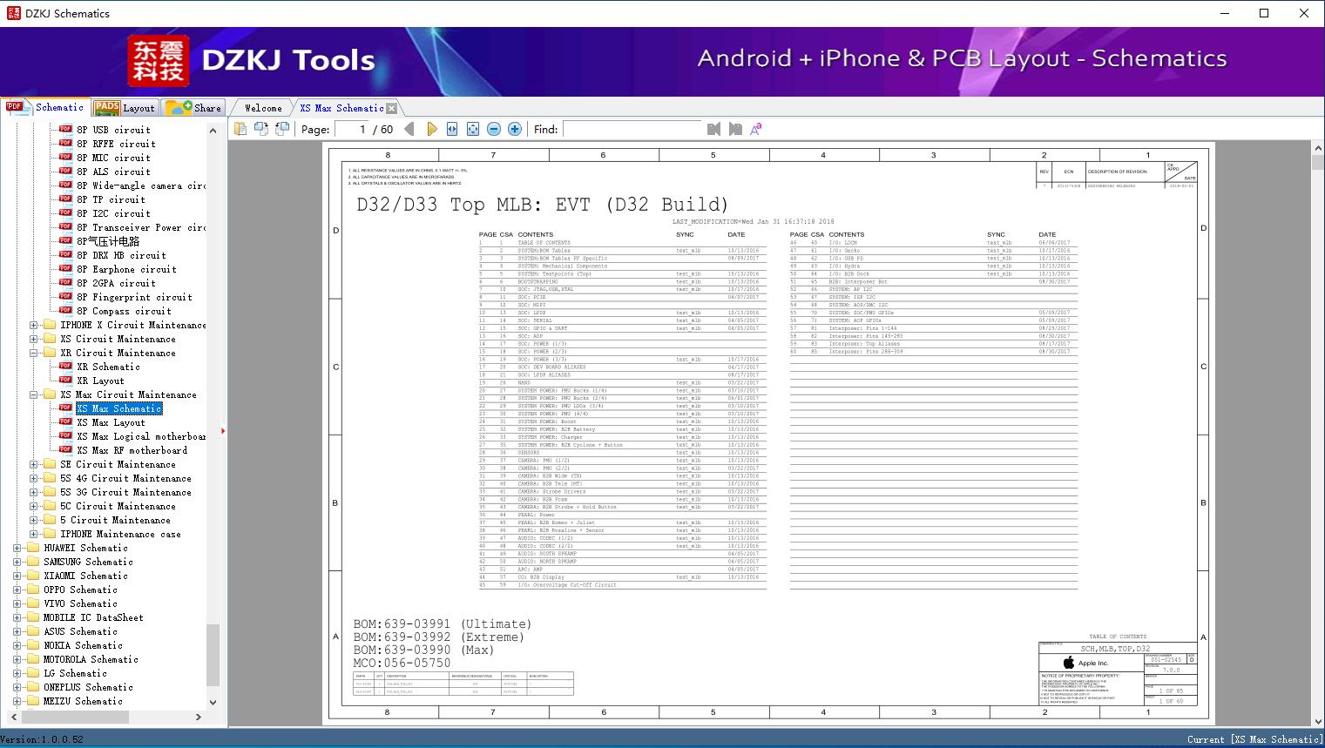Click the rotate page right toolbar icon
The height and width of the screenshot is (748, 1325).
tap(282, 129)
